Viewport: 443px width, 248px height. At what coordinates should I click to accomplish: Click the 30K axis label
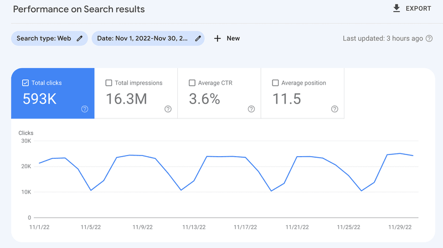click(x=26, y=141)
